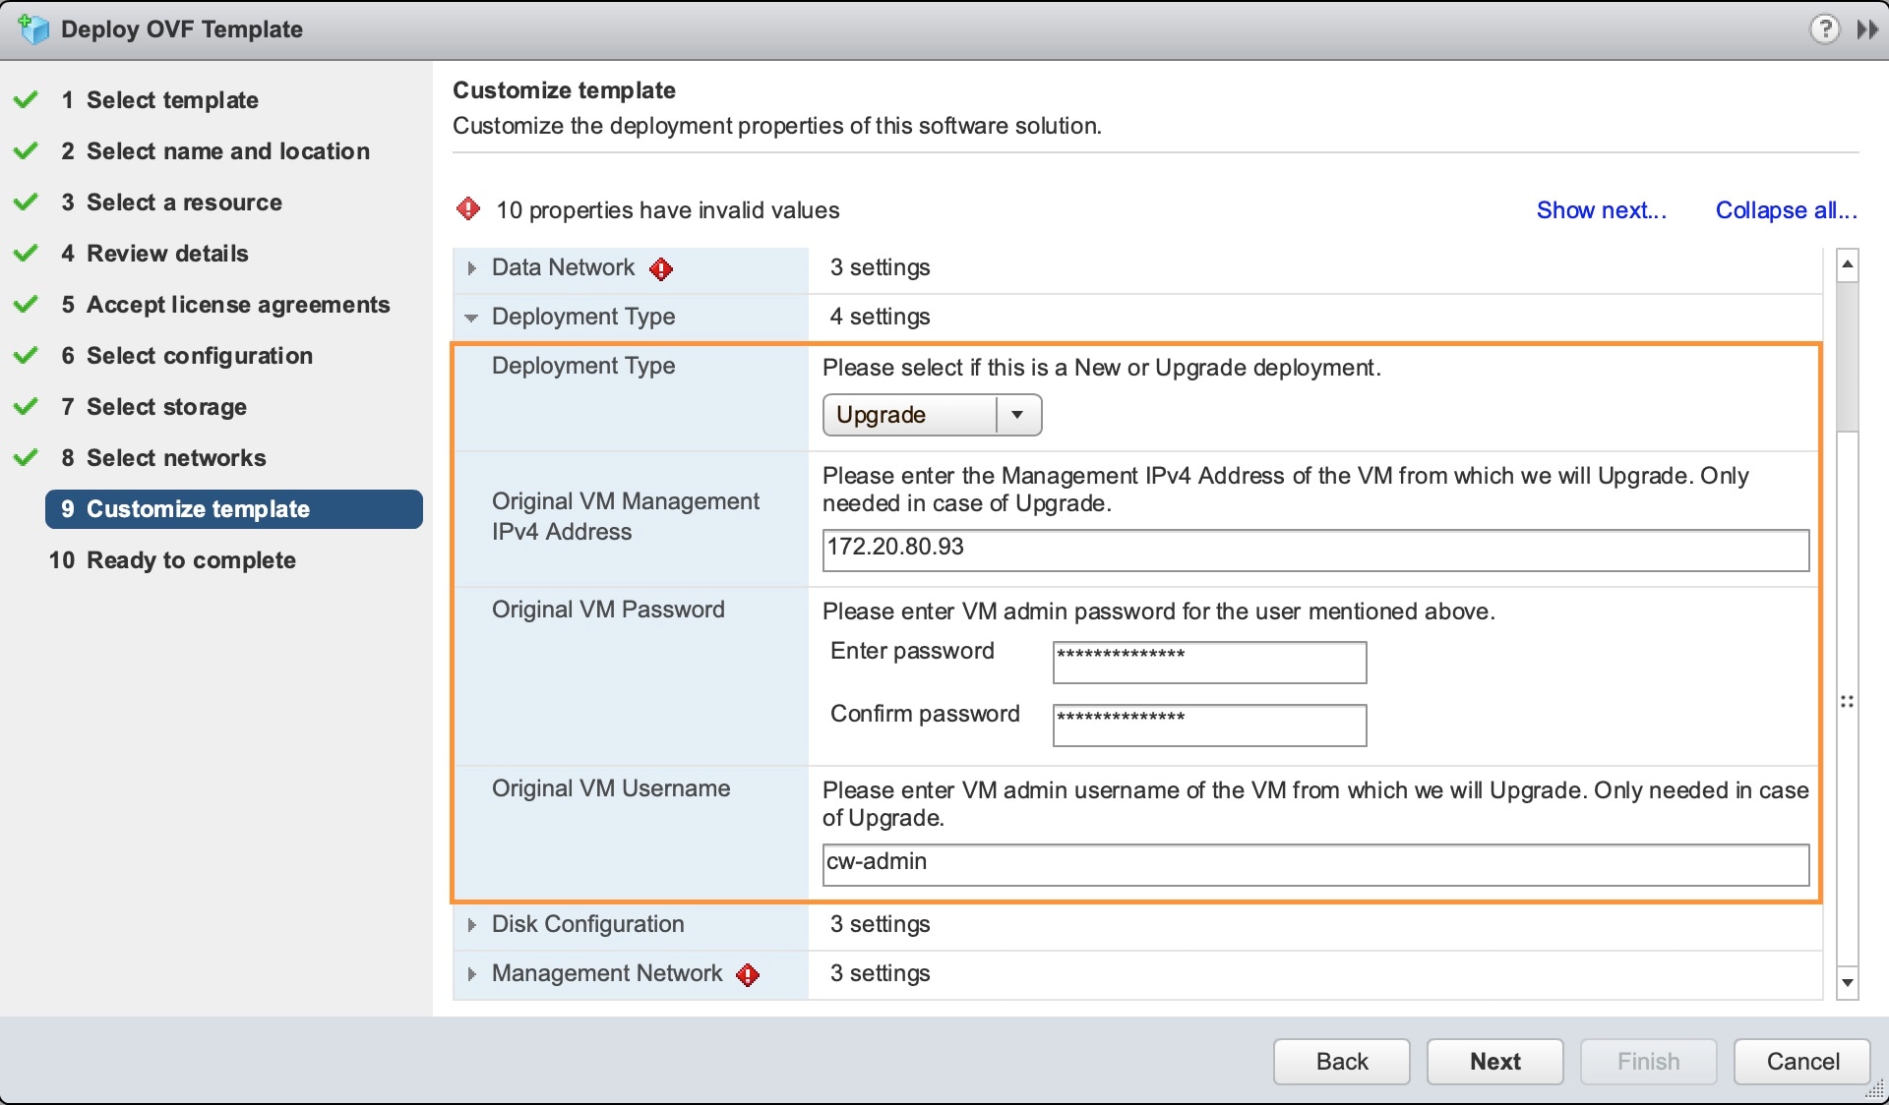Click the Collapse all link
Screen dimensions: 1889x1105
pos(1786,210)
